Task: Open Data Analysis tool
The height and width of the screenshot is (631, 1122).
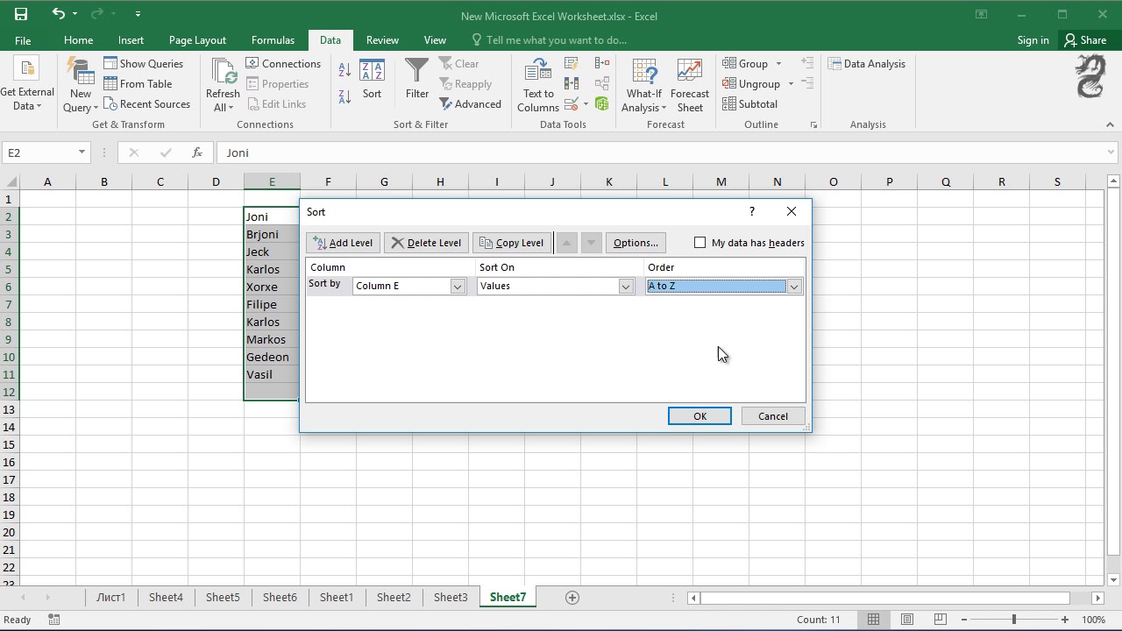Action: coord(867,63)
